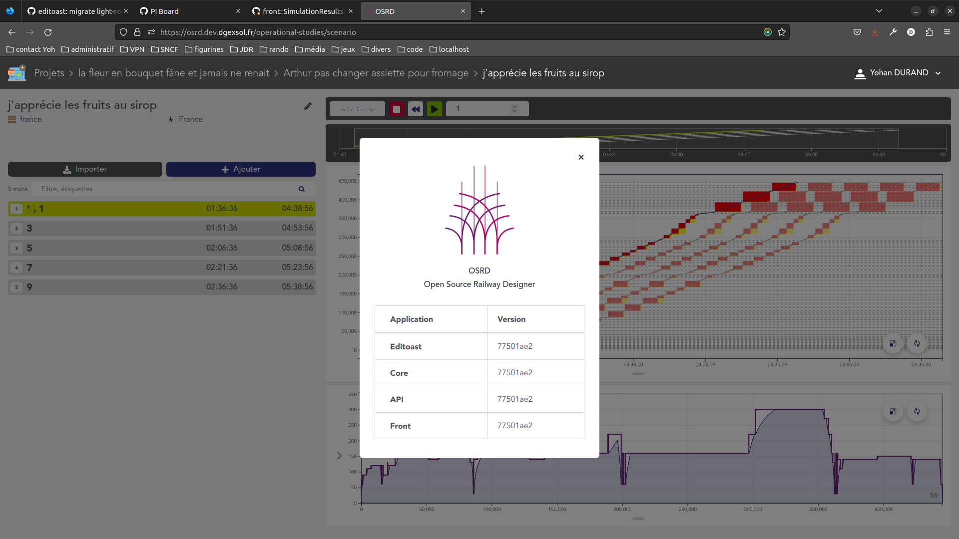Click the simulation speed number stepper arrows
959x539 pixels.
pyautogui.click(x=514, y=109)
